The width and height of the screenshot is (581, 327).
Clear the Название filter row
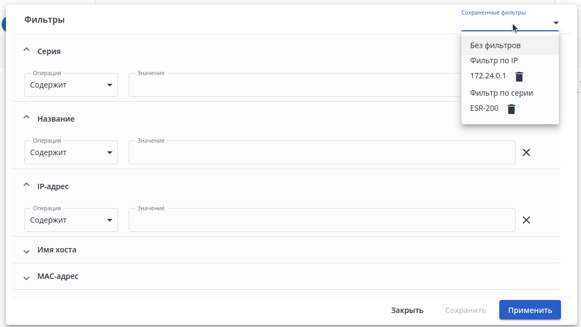526,152
